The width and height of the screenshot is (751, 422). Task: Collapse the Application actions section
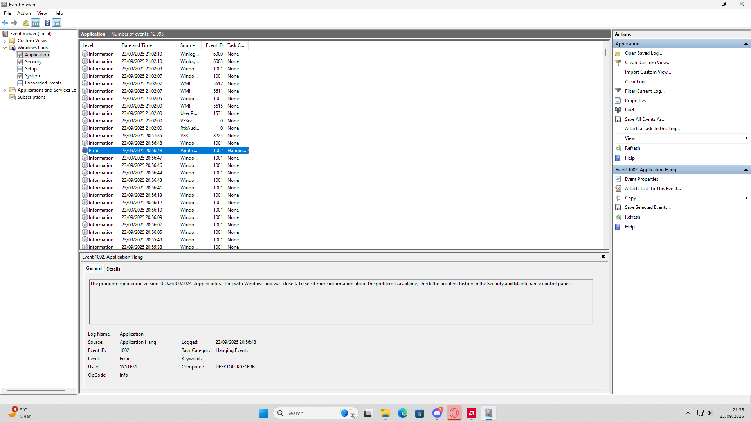tap(746, 44)
